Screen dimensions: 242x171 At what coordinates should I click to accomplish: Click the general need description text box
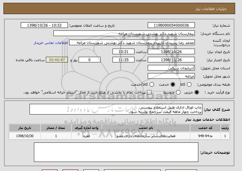[116, 109]
